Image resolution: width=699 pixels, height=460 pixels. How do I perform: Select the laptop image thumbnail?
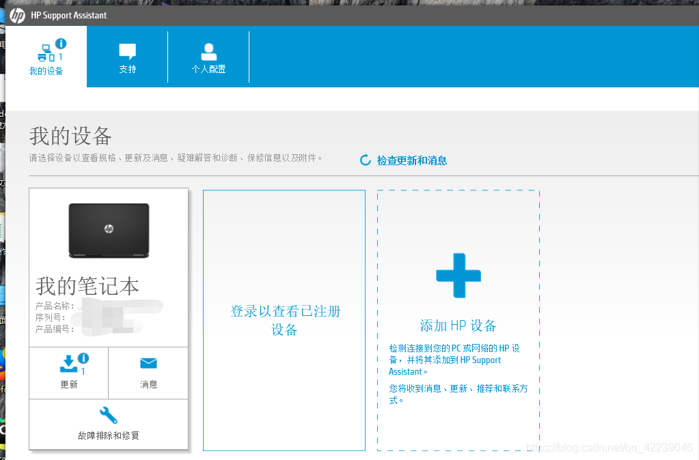coord(109,231)
